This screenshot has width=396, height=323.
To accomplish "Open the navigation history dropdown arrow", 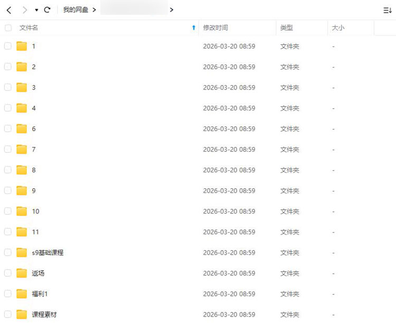I will coord(36,10).
